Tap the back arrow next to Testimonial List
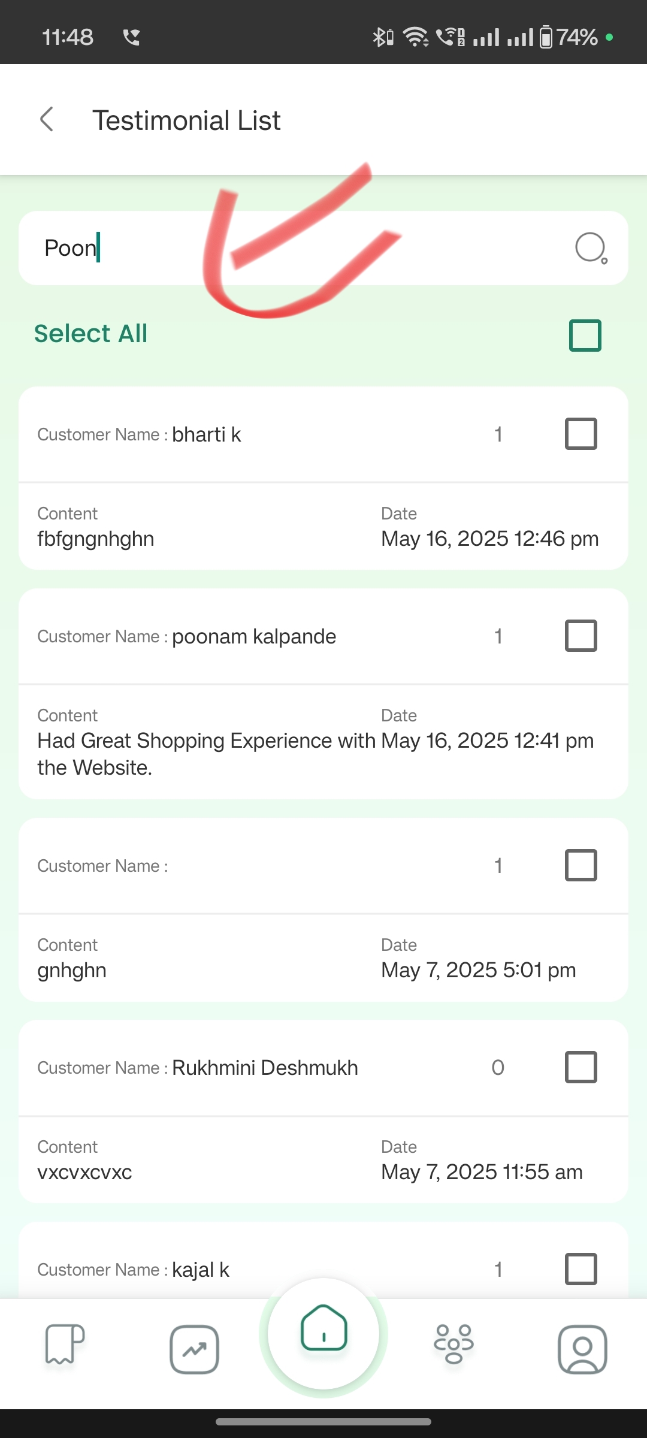The image size is (647, 1438). pos(47,119)
